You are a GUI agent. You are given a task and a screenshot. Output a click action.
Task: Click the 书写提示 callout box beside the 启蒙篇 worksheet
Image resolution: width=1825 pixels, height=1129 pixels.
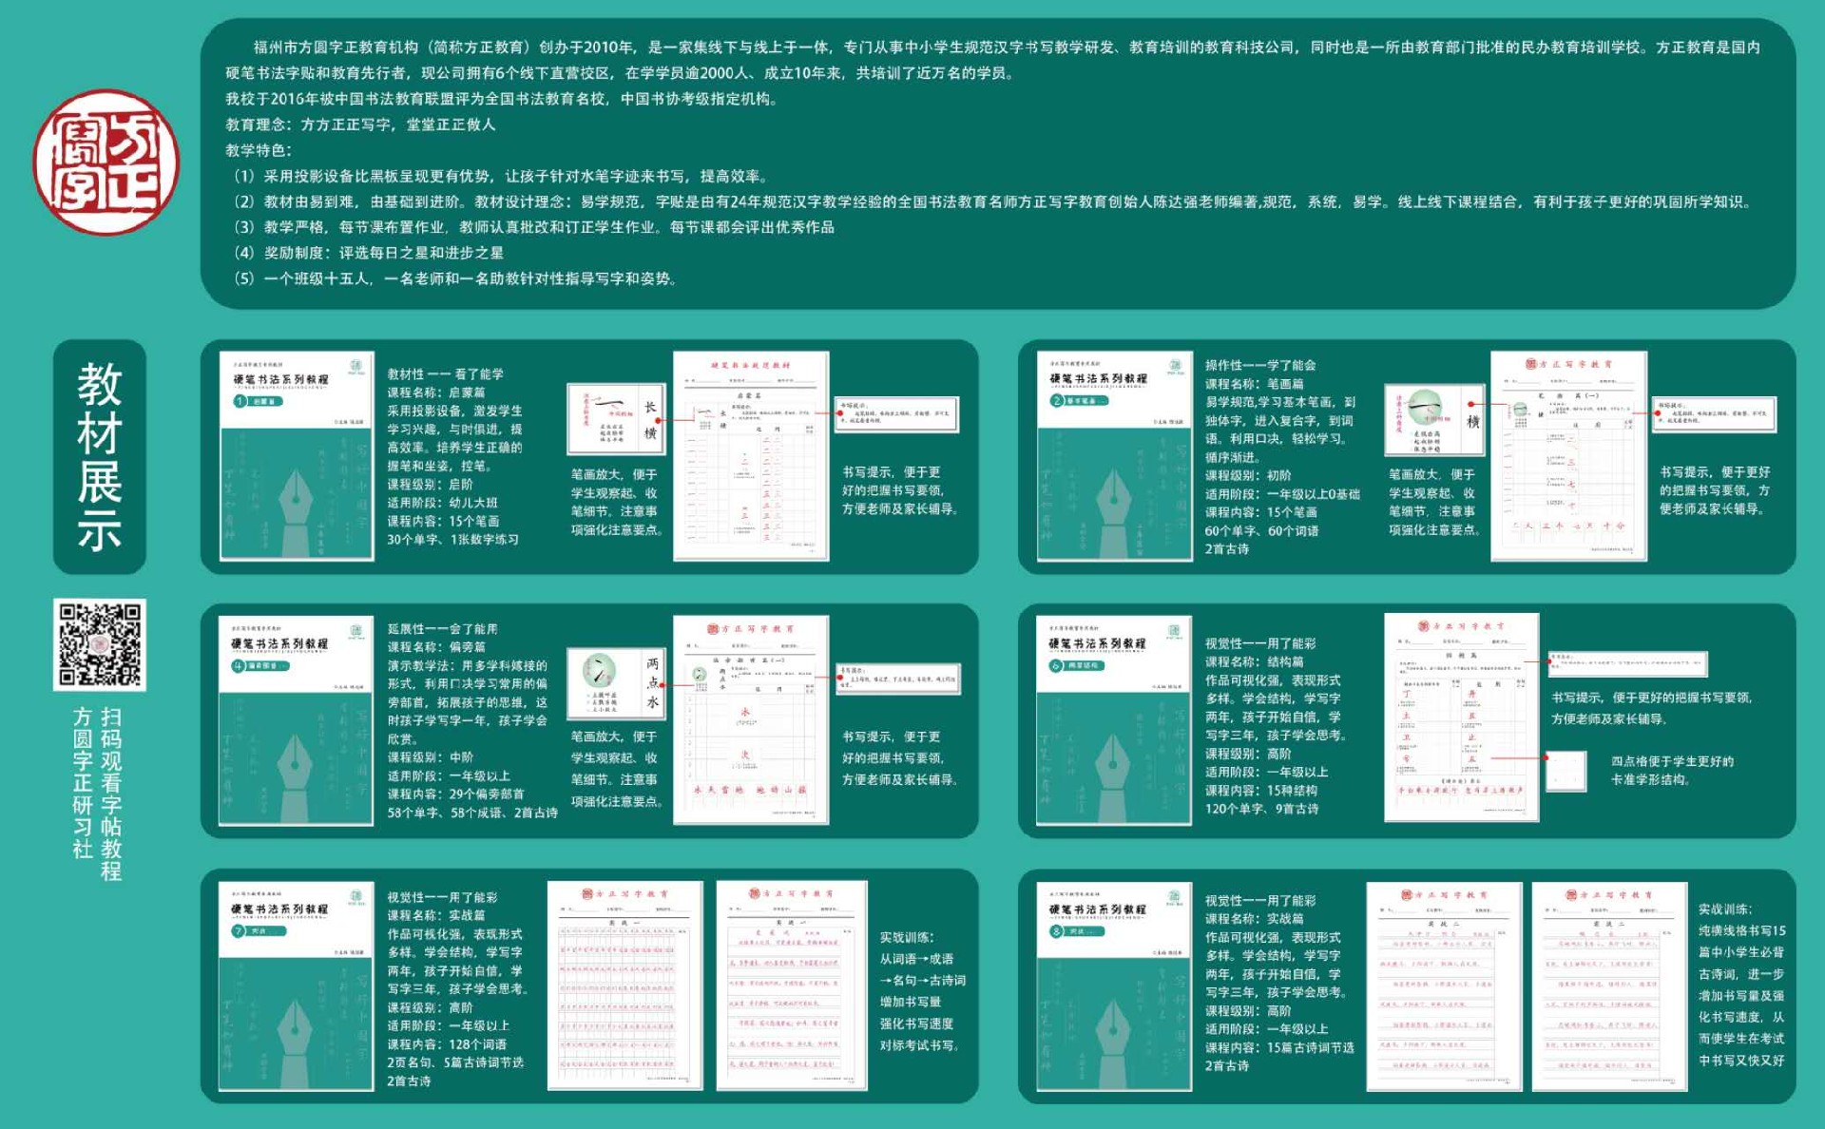click(896, 414)
